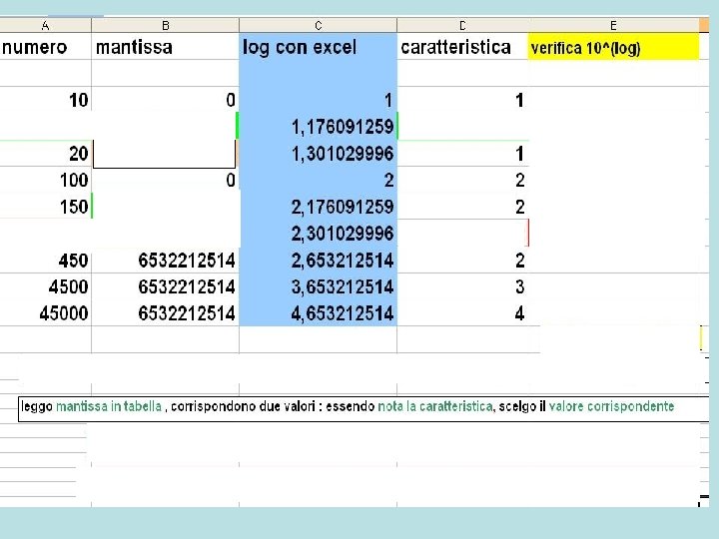Select log value 2,176091259
Image resolution: width=719 pixels, height=539 pixels.
click(x=318, y=207)
